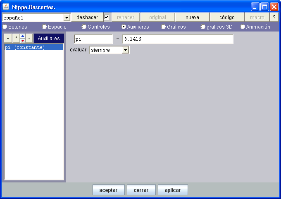Delete auxiliary with the minus button
This screenshot has width=281, height=199.
[29, 38]
